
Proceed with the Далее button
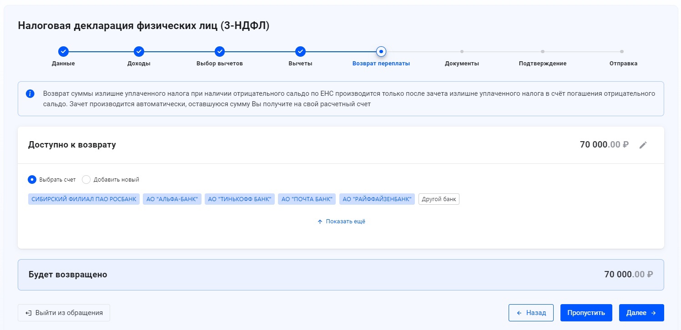pos(641,313)
